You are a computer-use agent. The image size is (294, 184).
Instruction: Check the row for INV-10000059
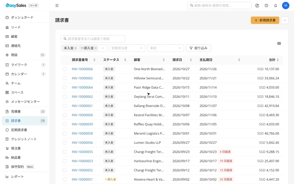(x=65, y=124)
